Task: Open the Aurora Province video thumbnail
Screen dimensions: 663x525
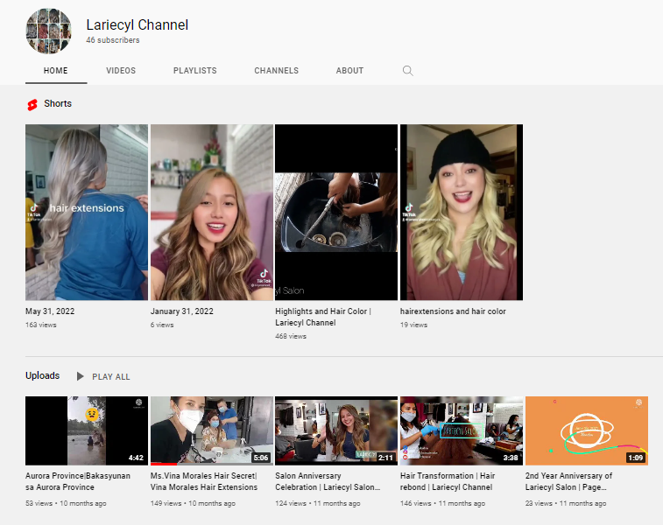Action: pos(87,430)
